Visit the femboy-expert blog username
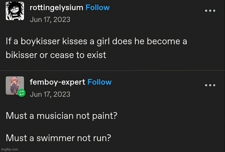 click(x=58, y=82)
